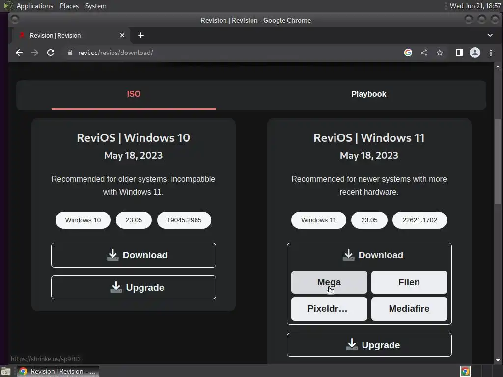Open the Chrome profile avatar
The height and width of the screenshot is (377, 503).
[475, 53]
